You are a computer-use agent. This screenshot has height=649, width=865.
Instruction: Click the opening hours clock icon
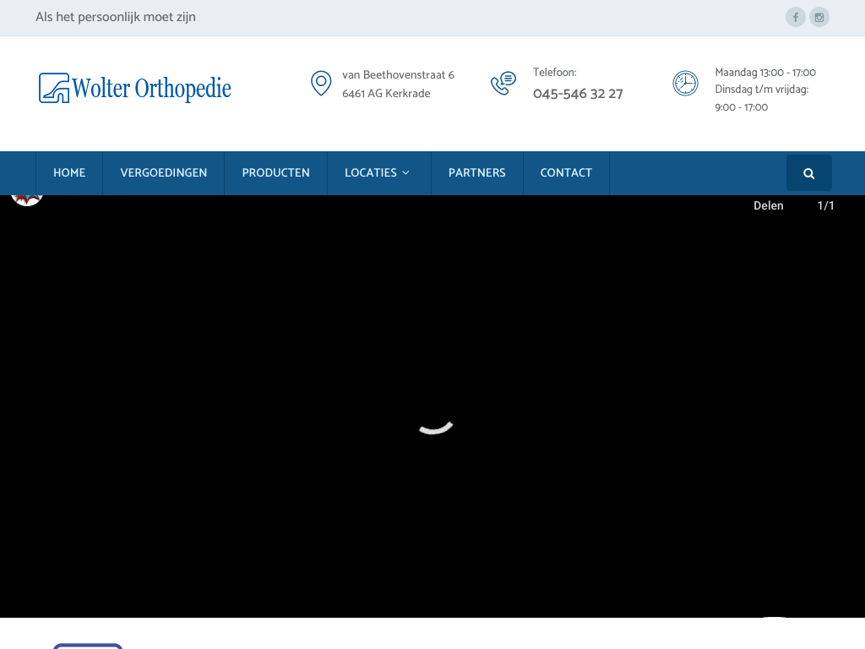coord(685,84)
